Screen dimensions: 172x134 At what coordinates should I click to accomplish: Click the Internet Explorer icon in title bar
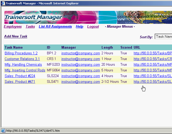(x=3, y=3)
